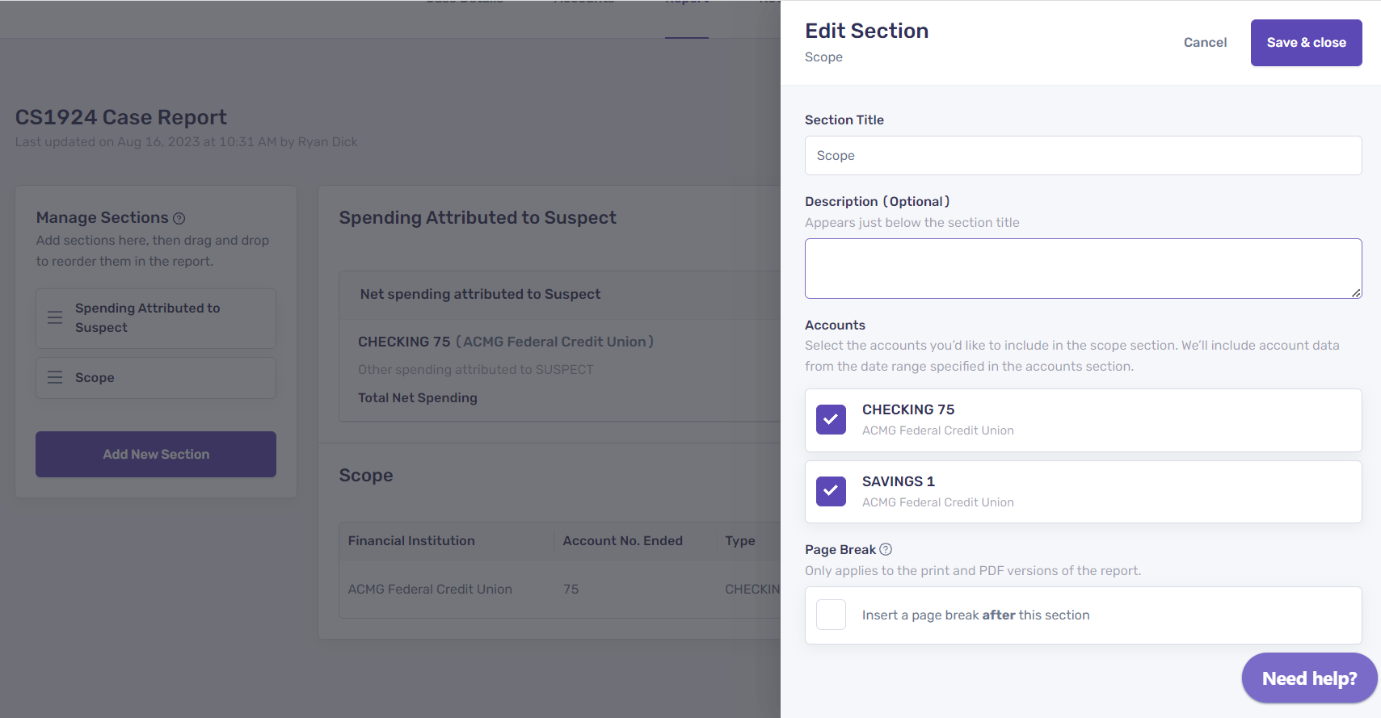Uncheck the SAVINGS 1 account checkbox
Screen dimensions: 1381x718
pos(831,491)
